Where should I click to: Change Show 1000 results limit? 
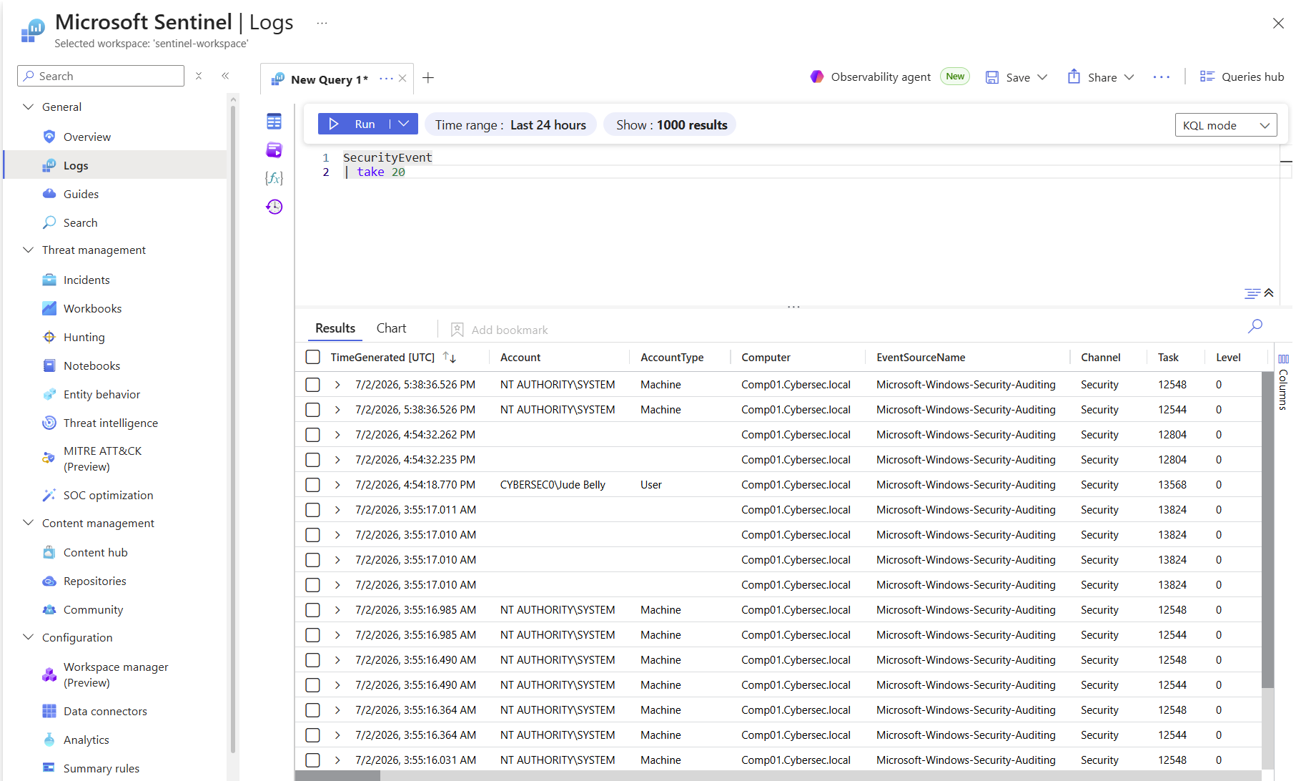point(671,125)
